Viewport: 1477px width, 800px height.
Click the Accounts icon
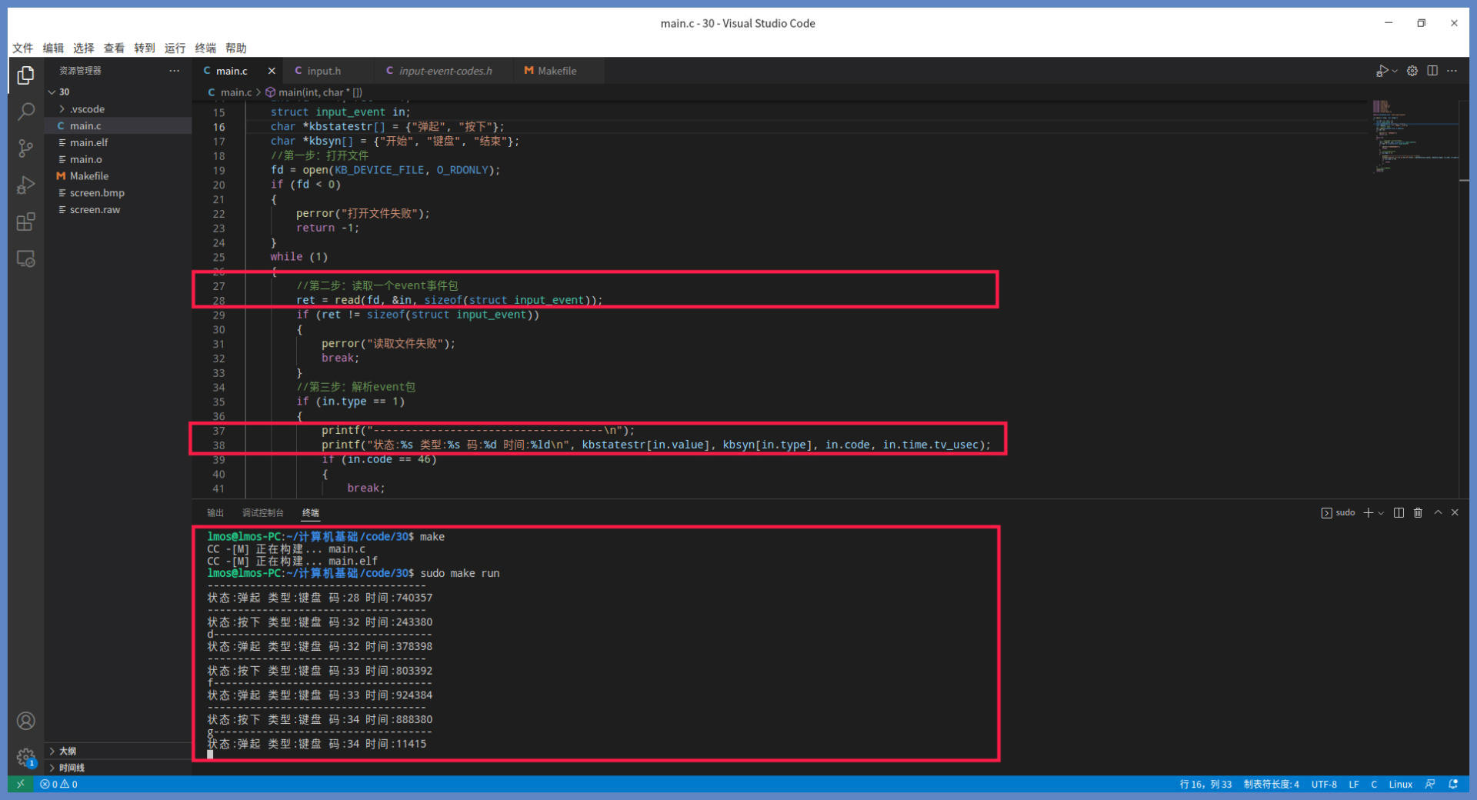click(x=25, y=721)
